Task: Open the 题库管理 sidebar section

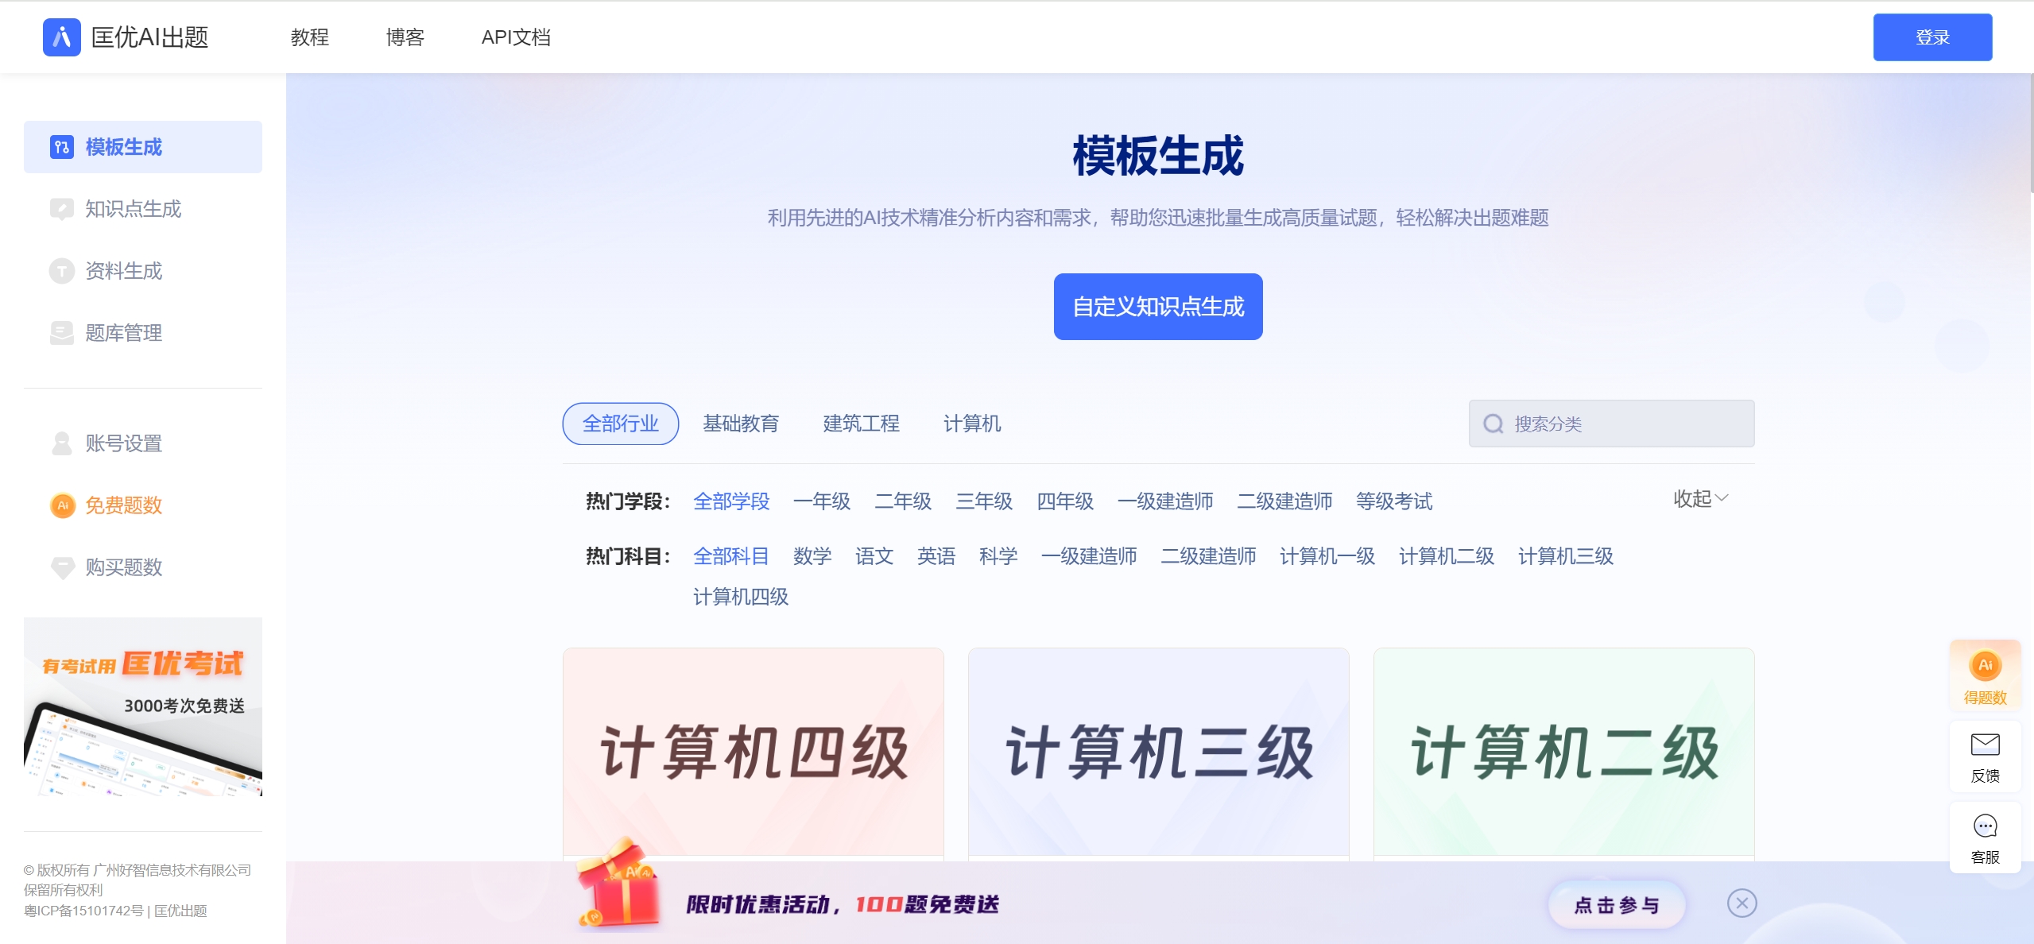Action: (122, 333)
